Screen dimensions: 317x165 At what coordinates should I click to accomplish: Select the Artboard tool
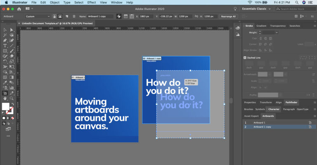(x=5, y=93)
